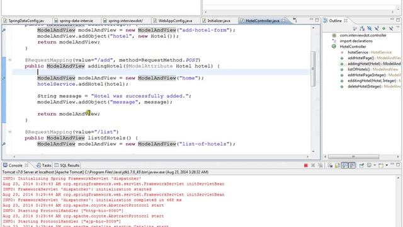Close the Console view tab

click(x=26, y=165)
